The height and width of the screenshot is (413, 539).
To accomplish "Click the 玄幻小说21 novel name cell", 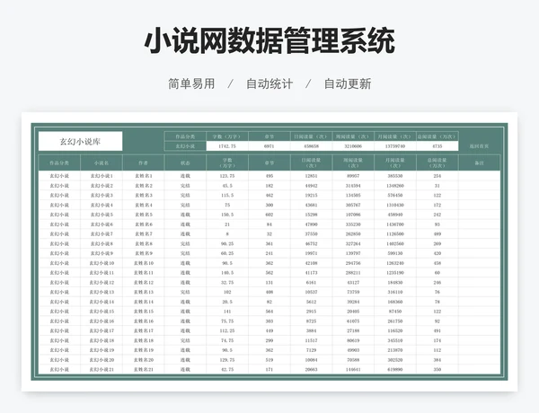I will point(101,369).
